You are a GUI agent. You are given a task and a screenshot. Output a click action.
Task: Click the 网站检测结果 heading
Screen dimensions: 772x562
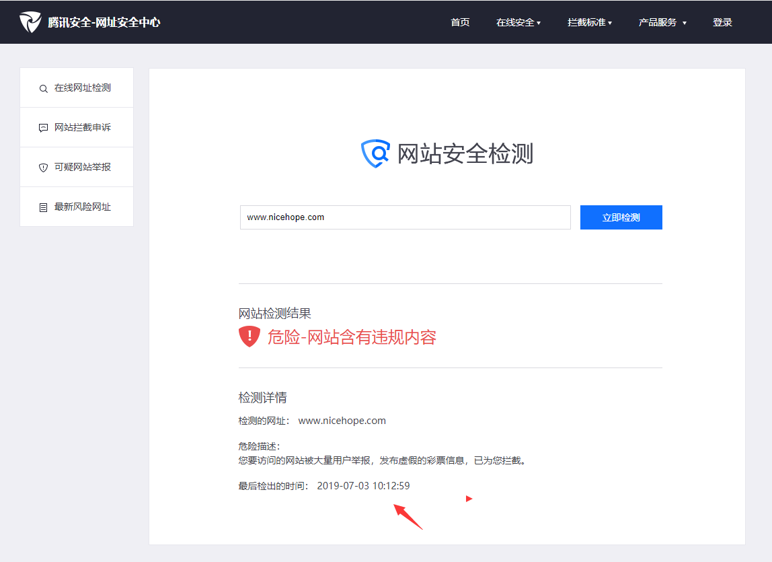(x=275, y=314)
